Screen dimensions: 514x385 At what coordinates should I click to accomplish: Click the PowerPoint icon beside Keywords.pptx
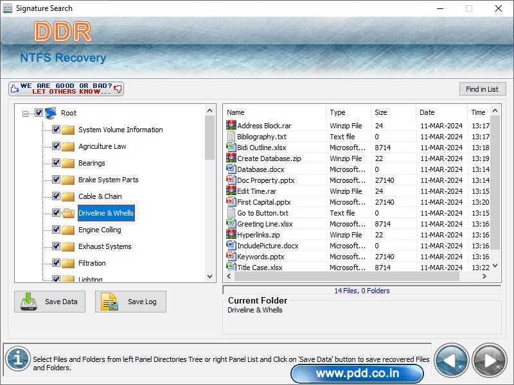tap(231, 257)
